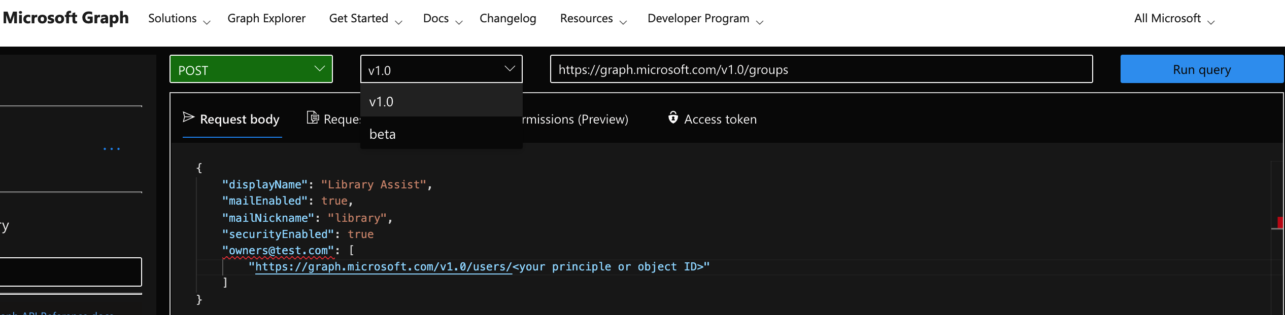Viewport: 1285px width, 315px height.
Task: Click the Request body arrow icon
Action: [x=188, y=118]
